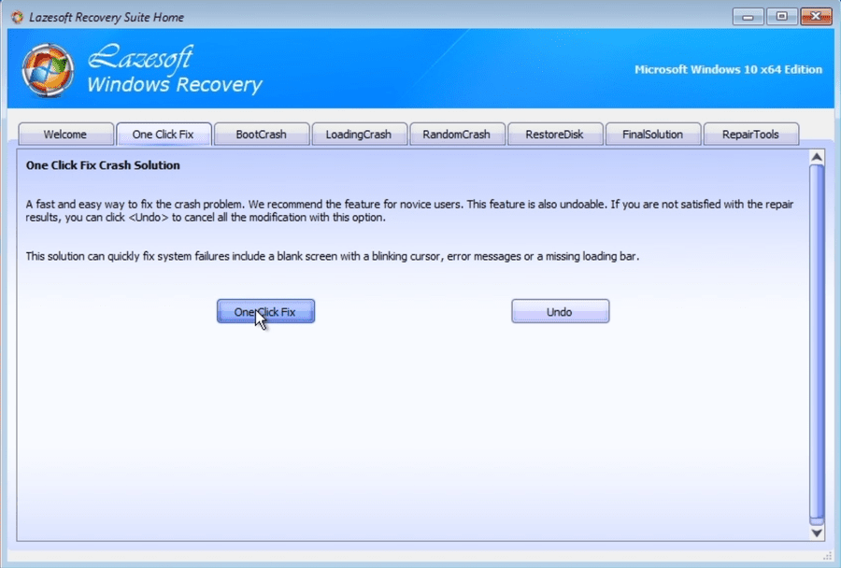
Task: Select the One Click Fix tab
Action: (164, 135)
